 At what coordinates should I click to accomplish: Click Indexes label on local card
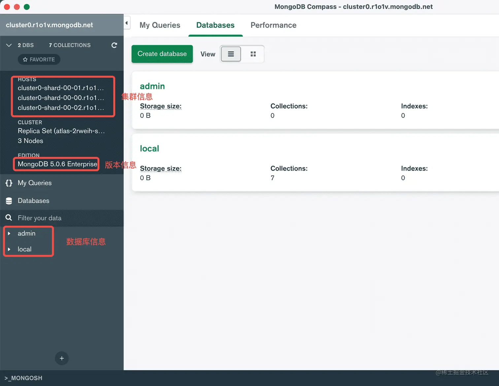(415, 168)
